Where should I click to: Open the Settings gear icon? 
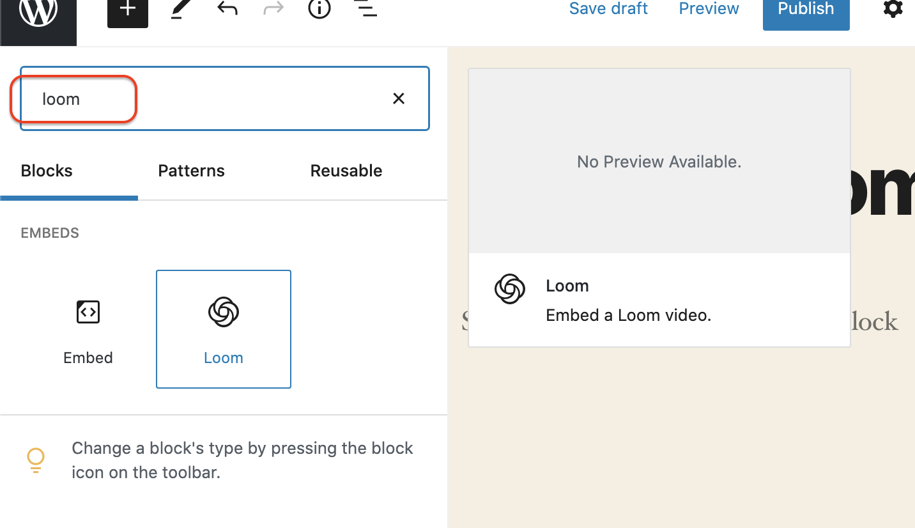[x=893, y=9]
